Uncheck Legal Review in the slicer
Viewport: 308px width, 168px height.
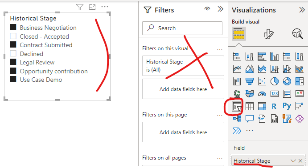13,62
